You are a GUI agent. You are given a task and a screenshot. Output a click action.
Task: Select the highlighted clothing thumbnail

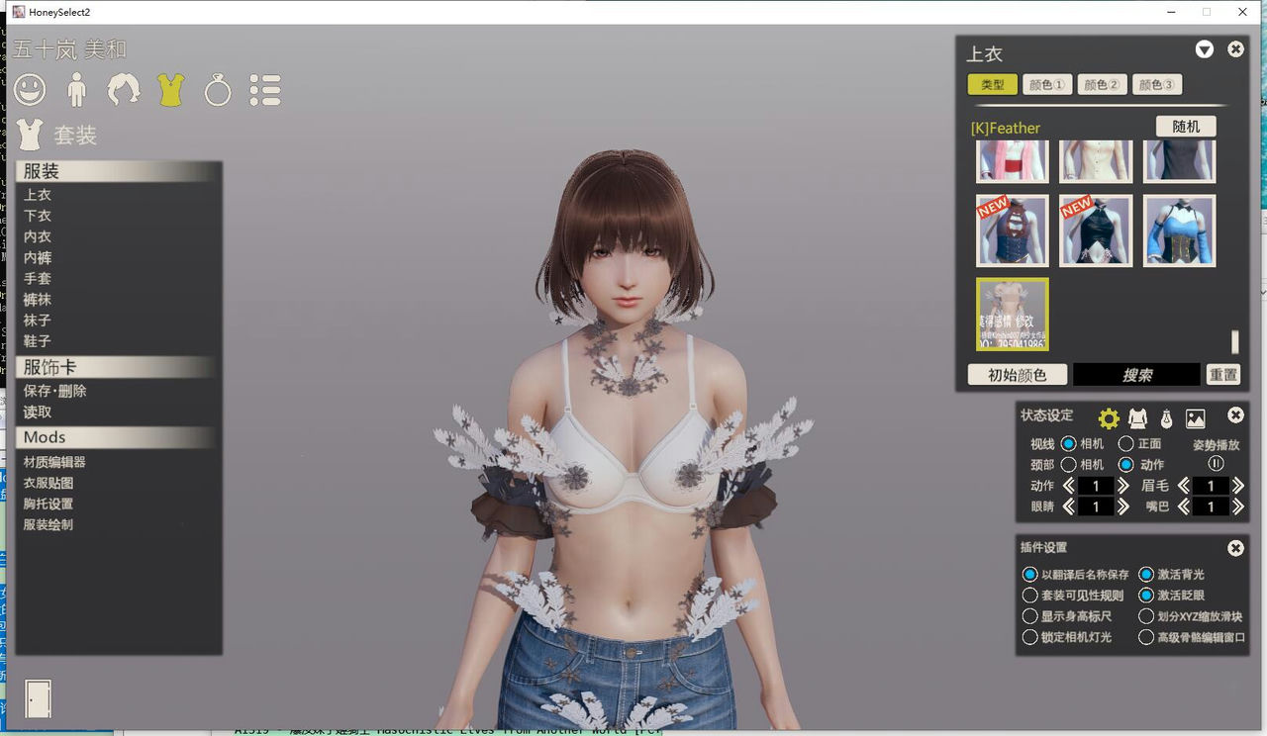click(x=1012, y=315)
